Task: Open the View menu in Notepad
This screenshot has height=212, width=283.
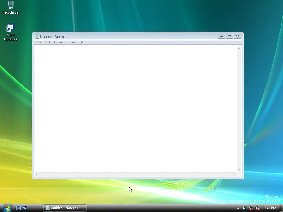Action: click(x=72, y=42)
